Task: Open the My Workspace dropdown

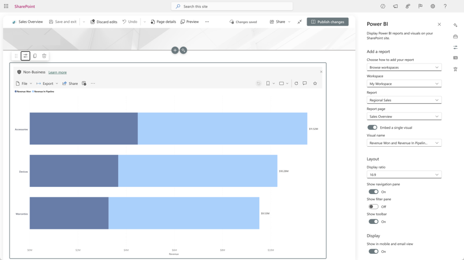Action: pos(404,84)
